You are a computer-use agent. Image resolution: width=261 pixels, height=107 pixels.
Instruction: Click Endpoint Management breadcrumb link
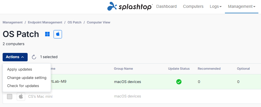[x=45, y=22]
